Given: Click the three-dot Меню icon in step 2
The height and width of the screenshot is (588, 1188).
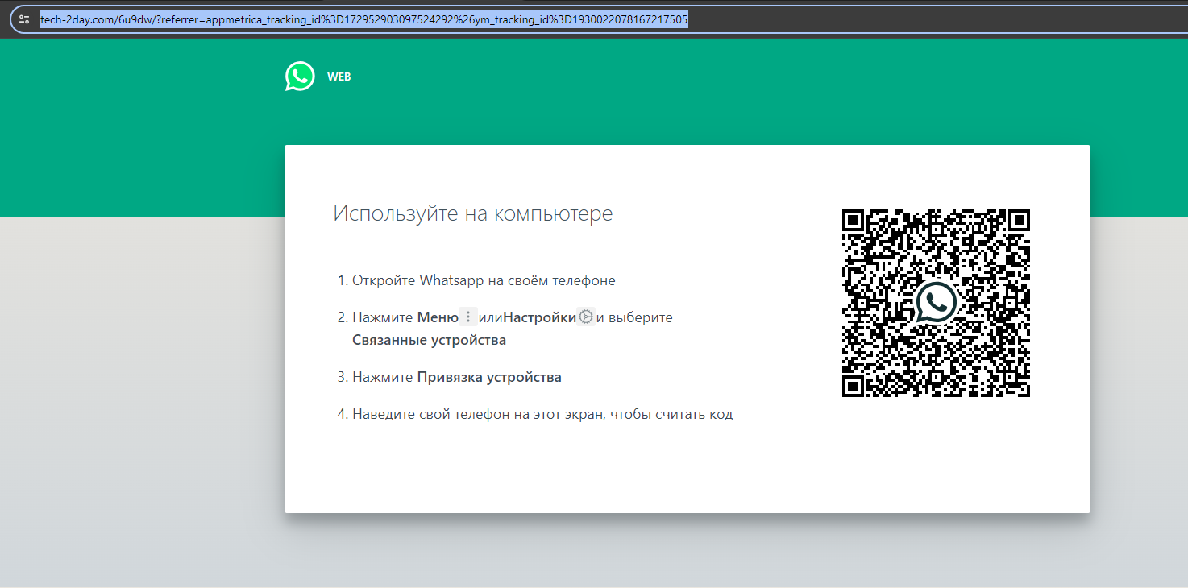Looking at the screenshot, I should tap(468, 317).
